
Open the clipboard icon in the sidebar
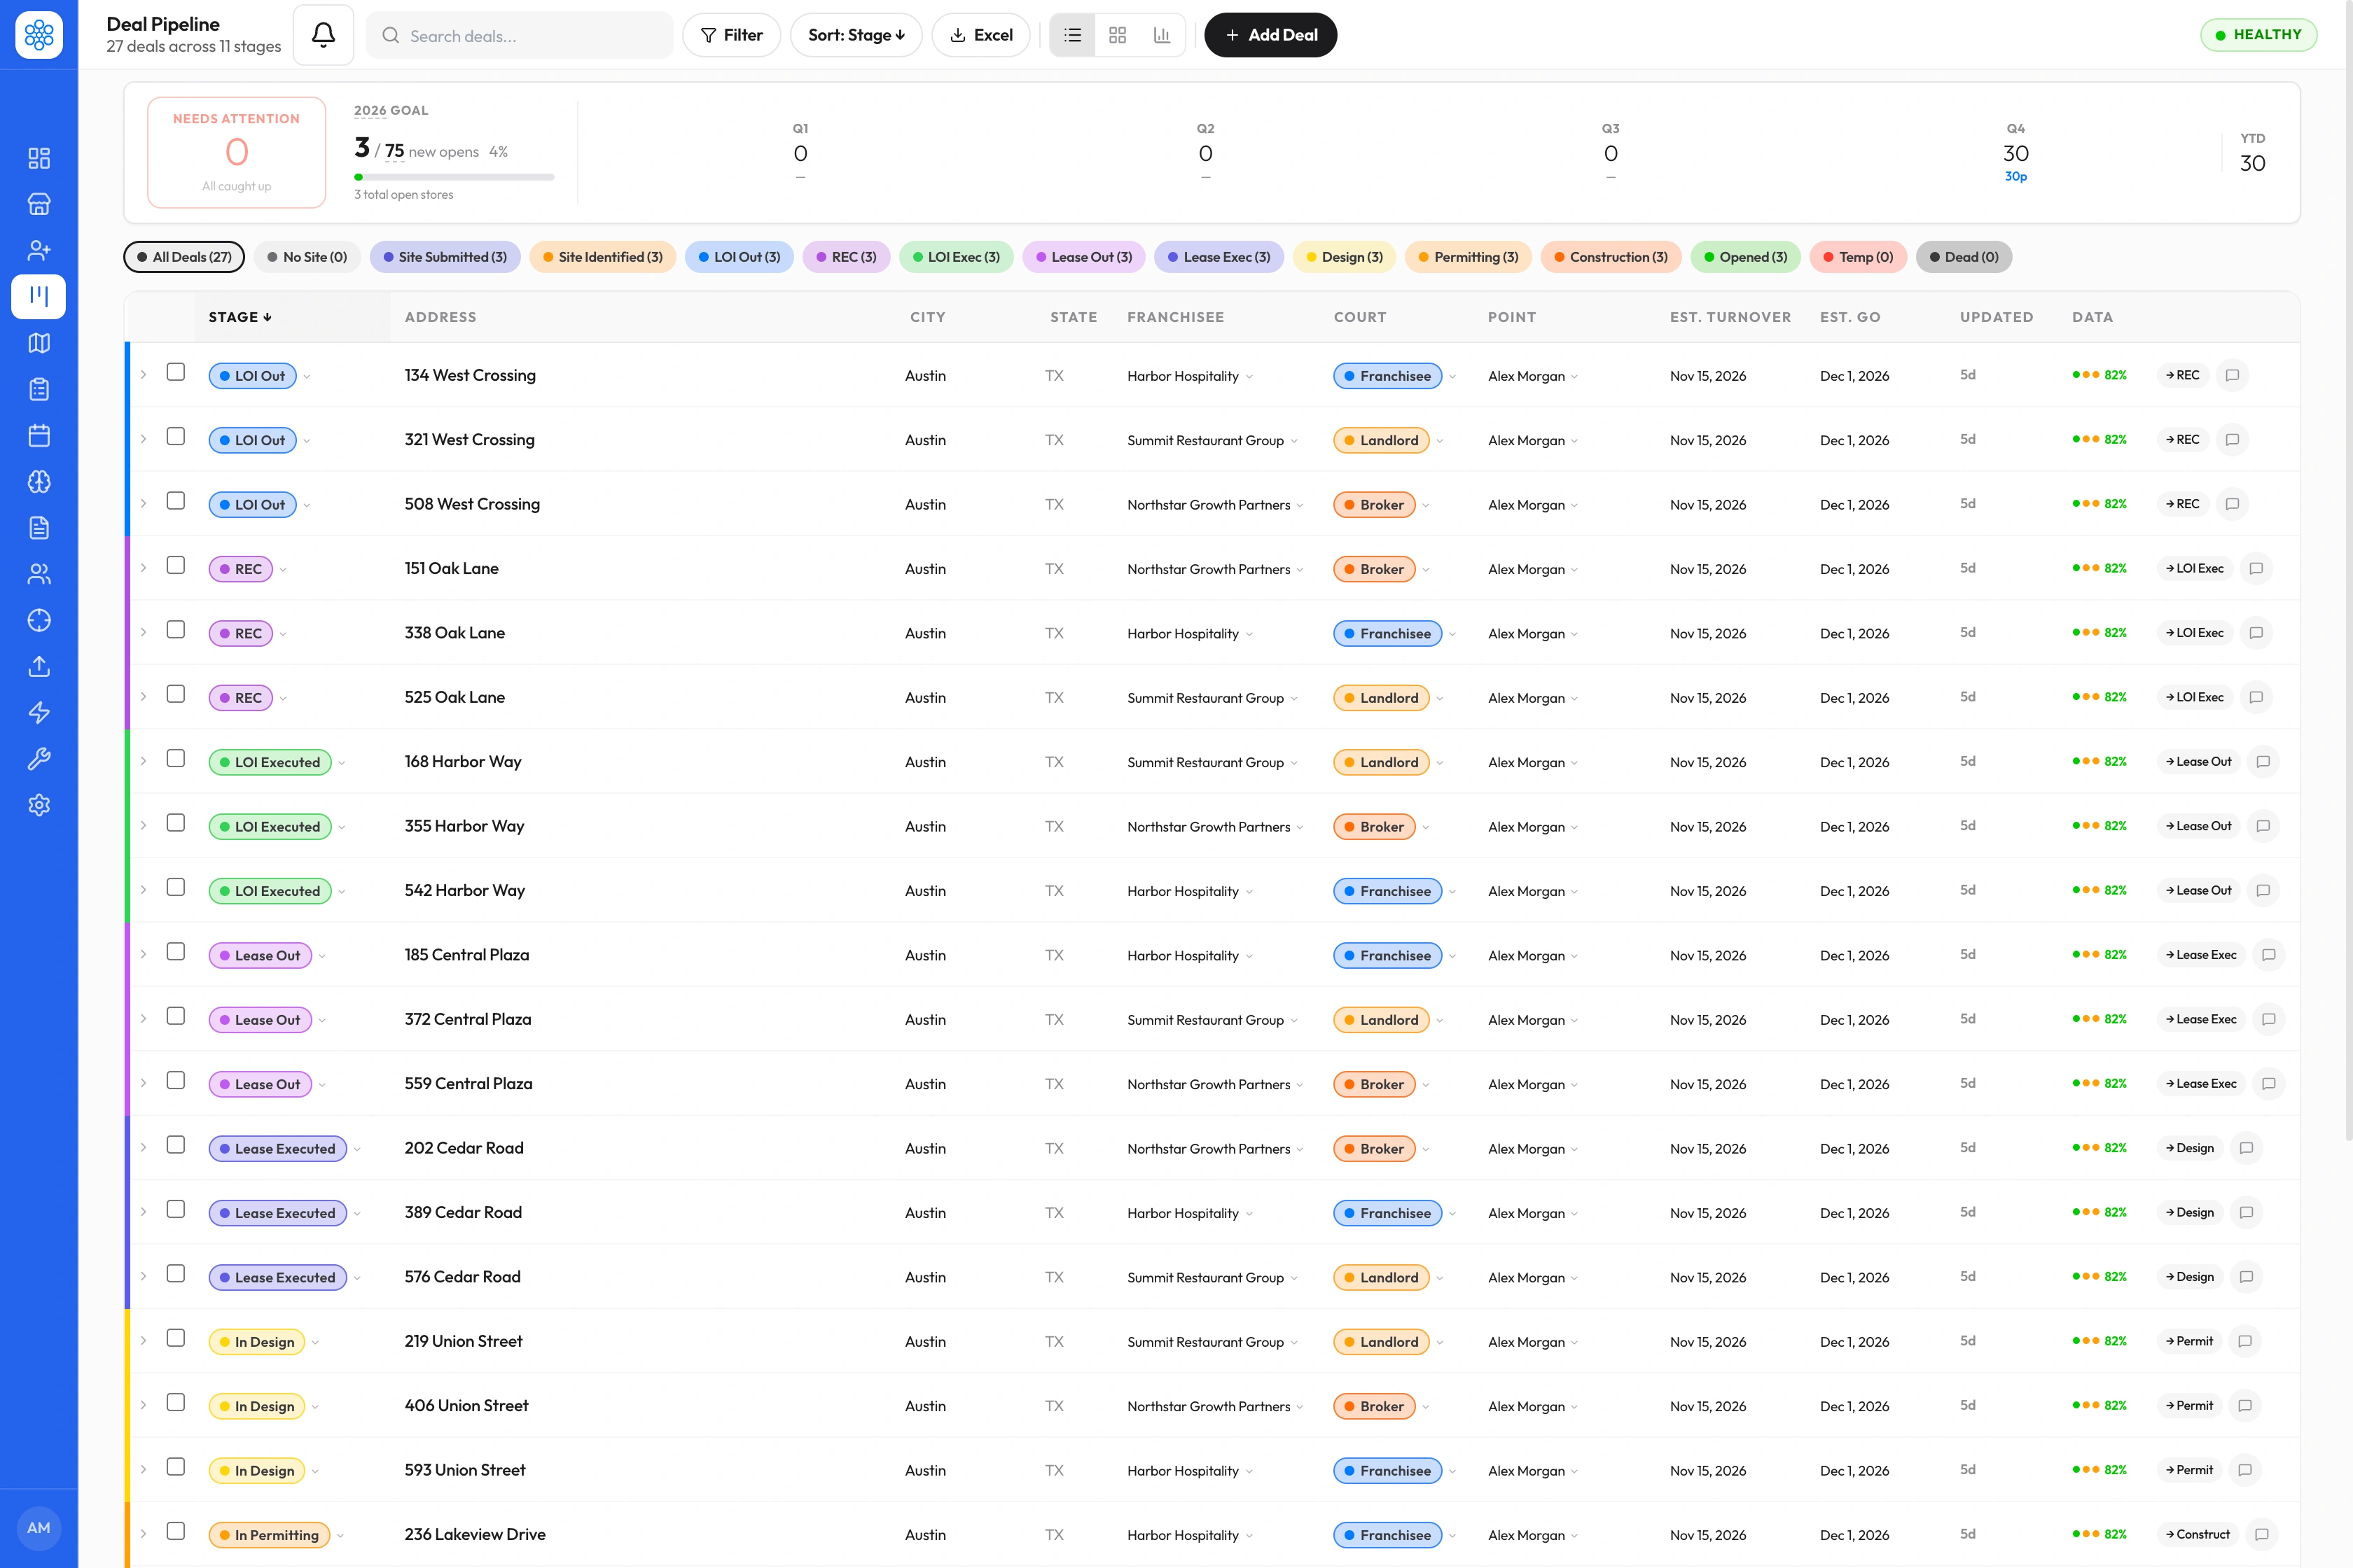pyautogui.click(x=39, y=389)
